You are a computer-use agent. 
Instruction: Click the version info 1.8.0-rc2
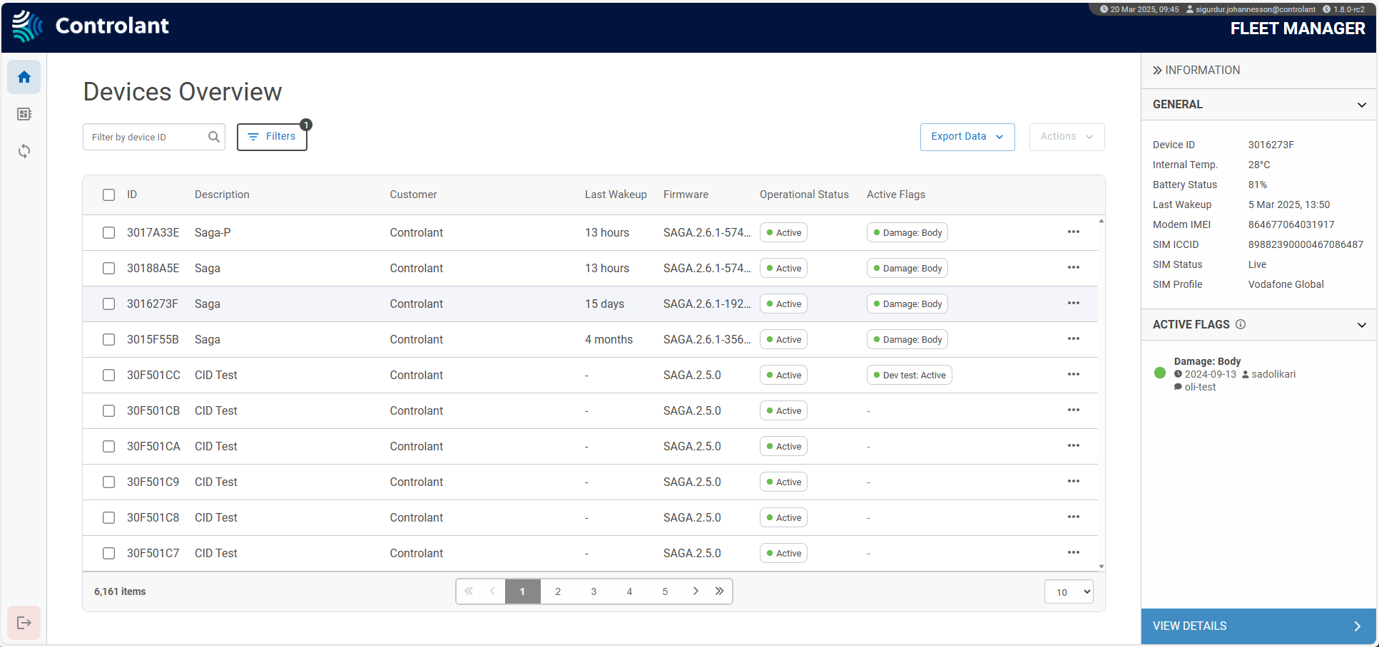coord(1343,9)
